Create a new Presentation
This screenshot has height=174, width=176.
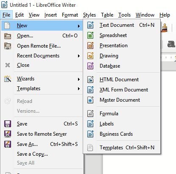(x=122, y=46)
